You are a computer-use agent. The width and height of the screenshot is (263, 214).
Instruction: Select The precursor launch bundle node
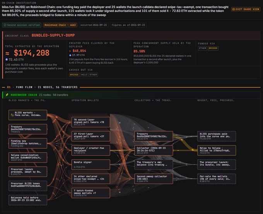(x=217, y=165)
